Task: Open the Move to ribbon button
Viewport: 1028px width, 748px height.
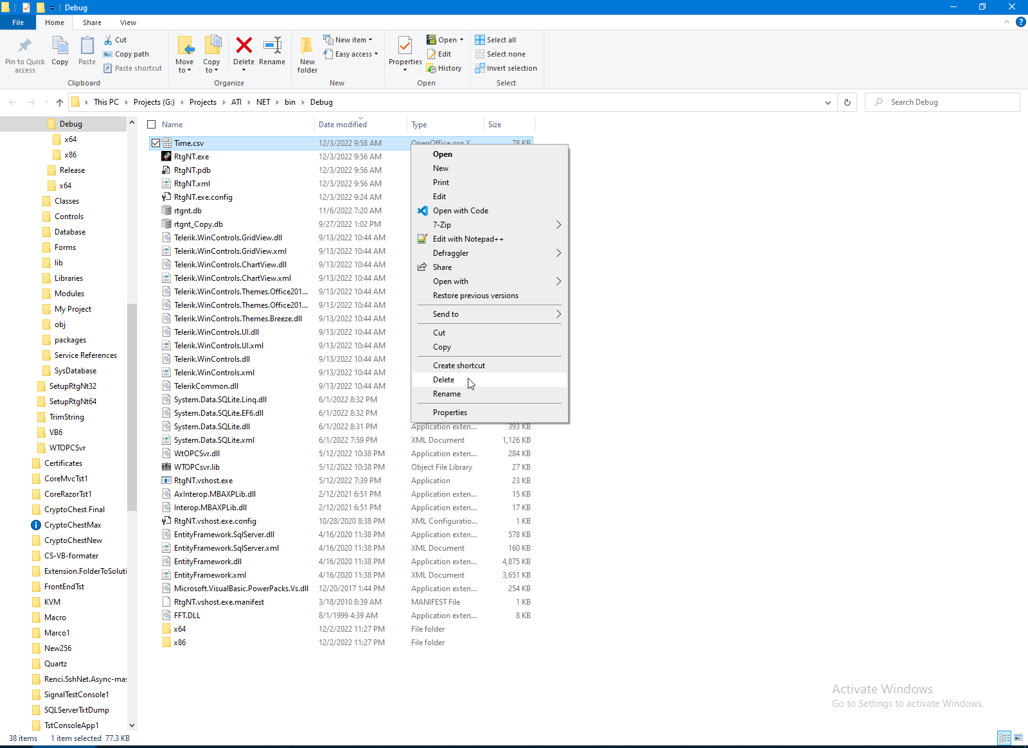Action: 184,55
